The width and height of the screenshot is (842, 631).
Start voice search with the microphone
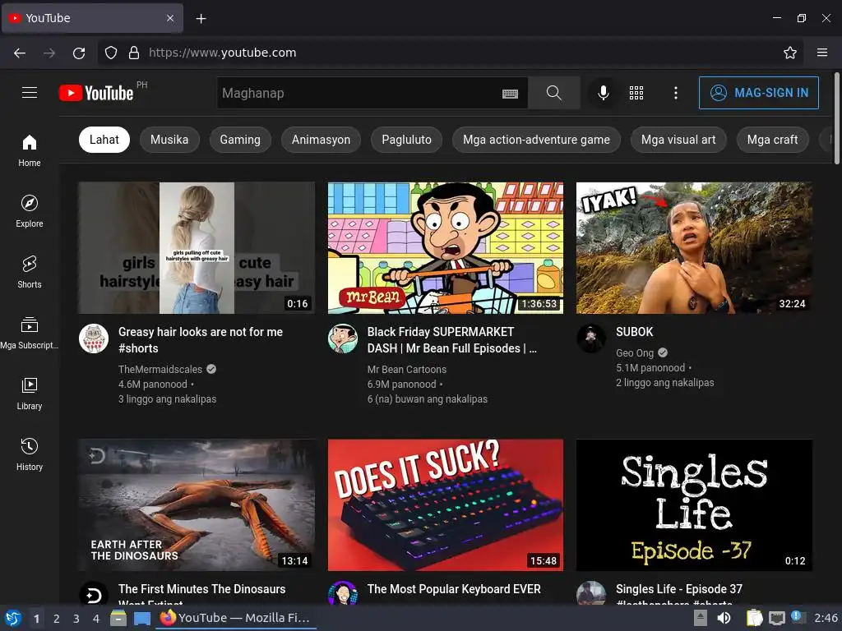(603, 93)
